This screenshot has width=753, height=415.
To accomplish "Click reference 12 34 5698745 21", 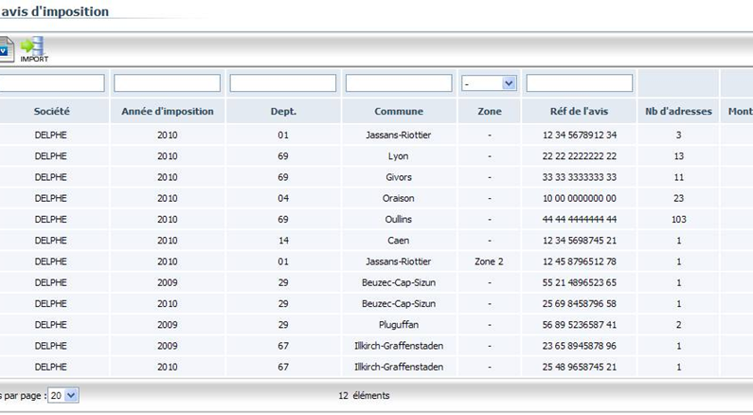I will [x=579, y=241].
